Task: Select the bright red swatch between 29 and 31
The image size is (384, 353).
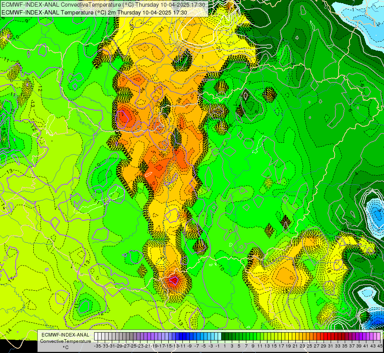Action: [325, 337]
